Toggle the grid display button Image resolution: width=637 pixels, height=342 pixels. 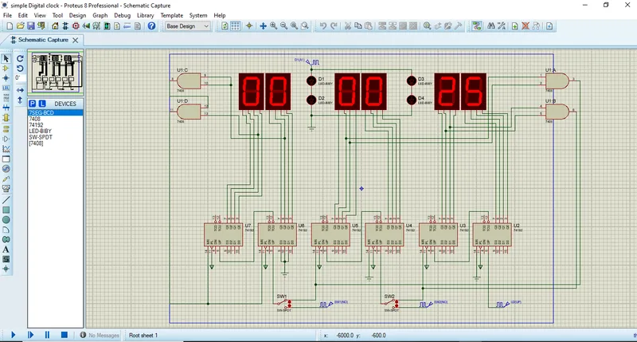[235, 26]
